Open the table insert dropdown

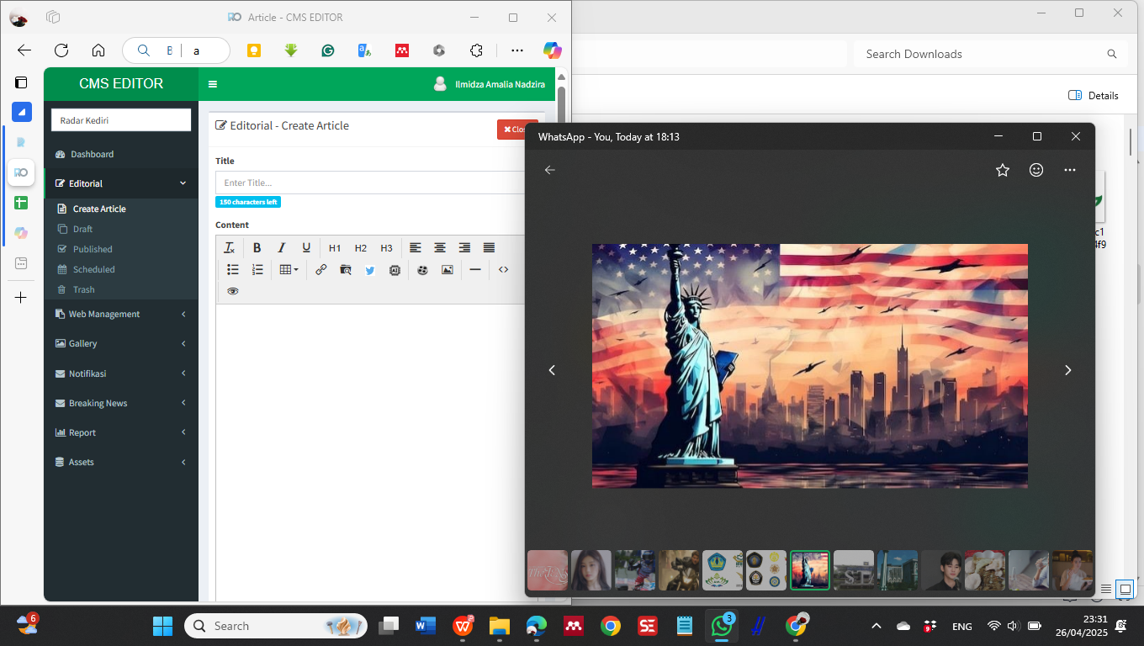(289, 270)
